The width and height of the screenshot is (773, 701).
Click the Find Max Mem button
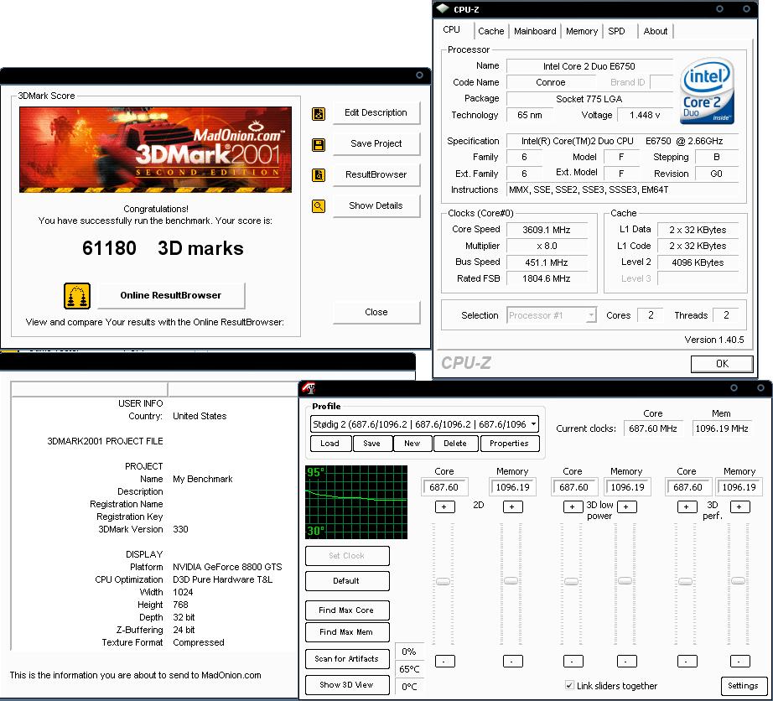pyautogui.click(x=346, y=632)
